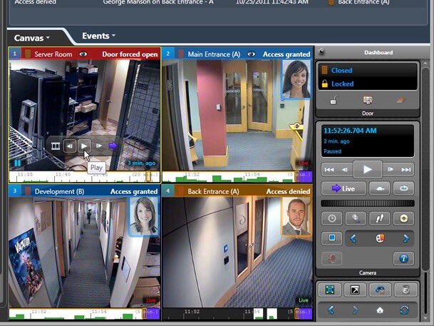Click the refresh icon in Tile widget
The height and width of the screenshot is (326, 434).
click(x=404, y=310)
